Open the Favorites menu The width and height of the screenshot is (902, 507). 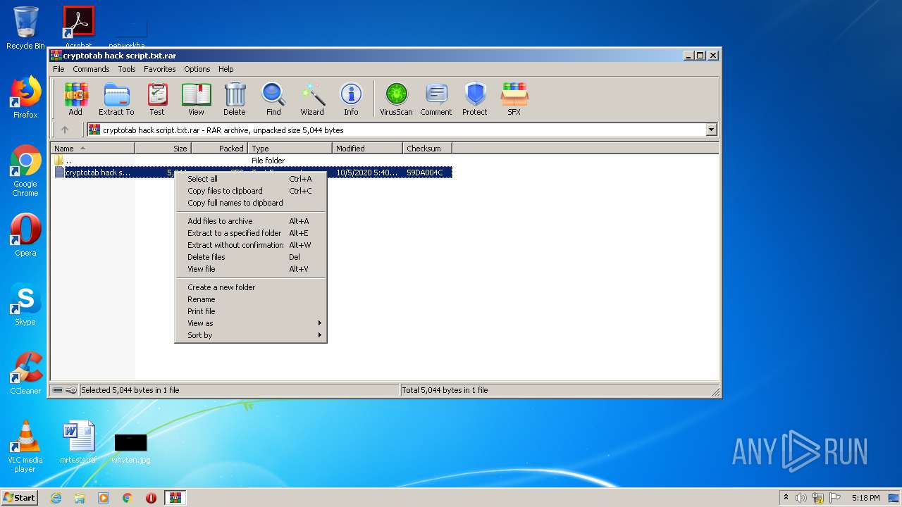pos(160,69)
